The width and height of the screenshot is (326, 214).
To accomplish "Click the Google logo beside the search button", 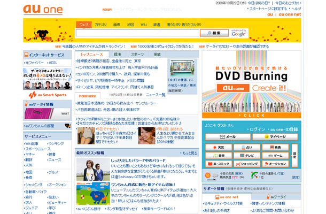I will point(238,33).
